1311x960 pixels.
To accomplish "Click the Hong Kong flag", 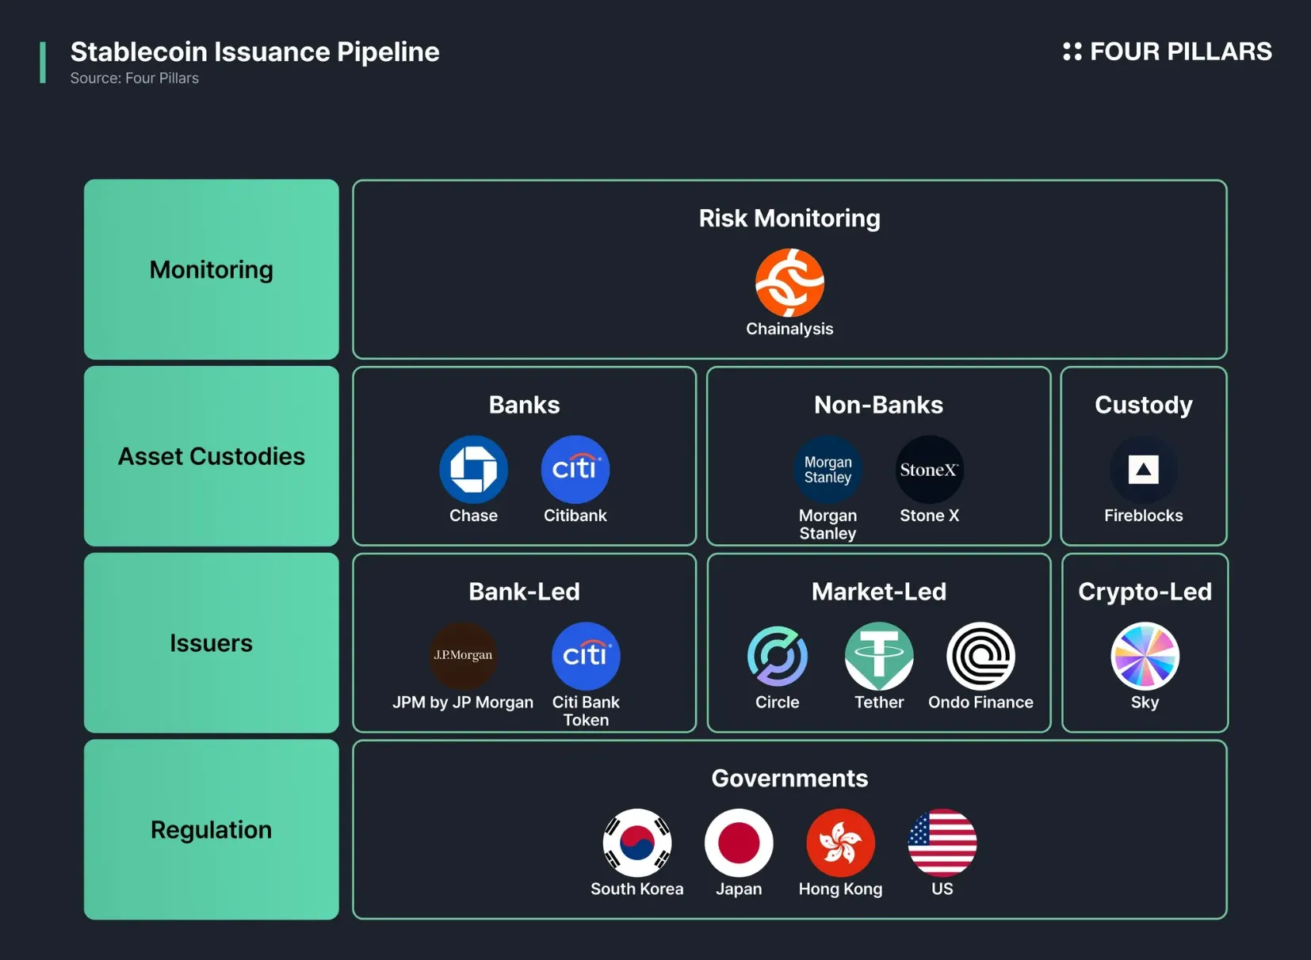I will [840, 843].
